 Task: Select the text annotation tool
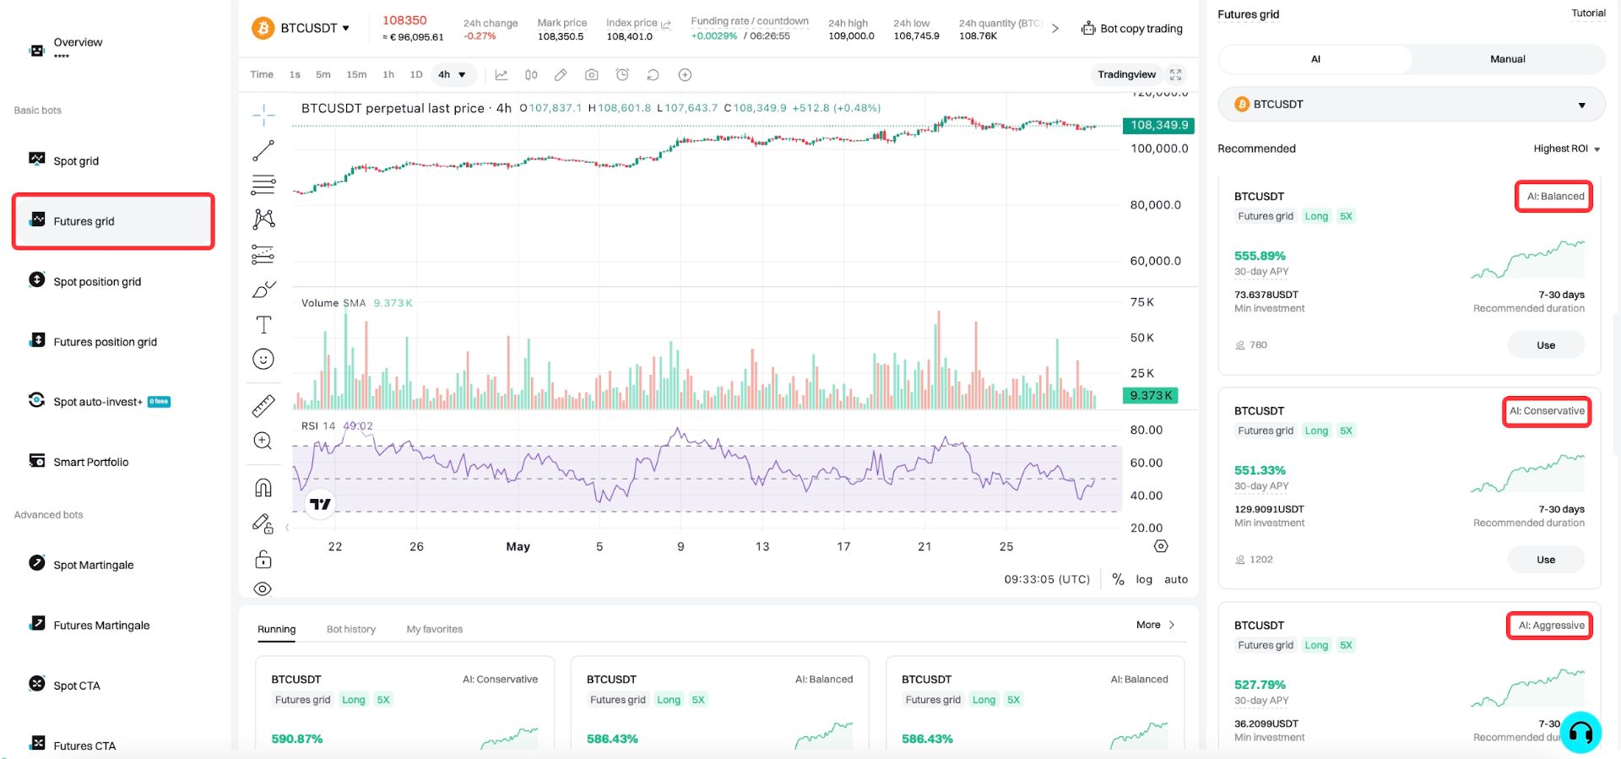point(263,324)
